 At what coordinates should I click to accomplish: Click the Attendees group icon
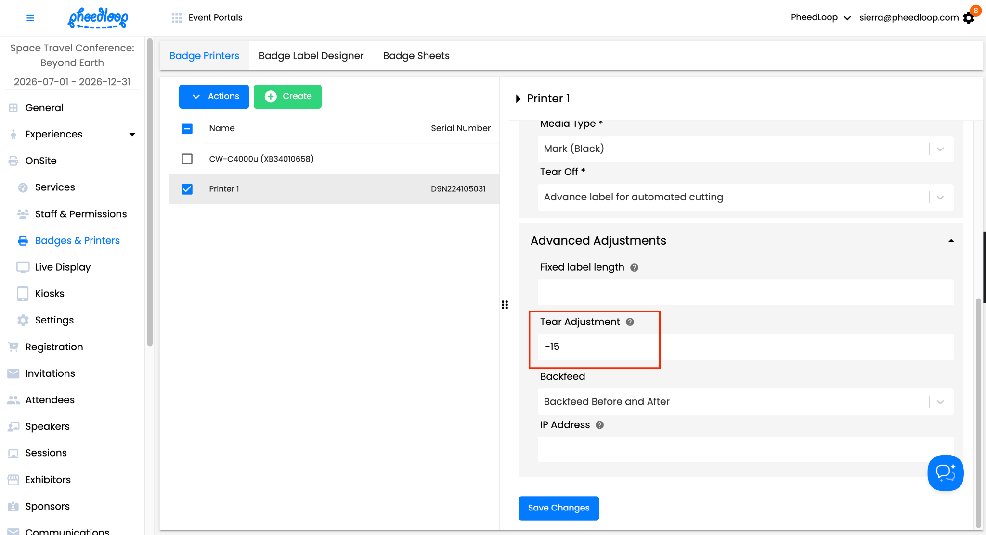click(x=13, y=400)
